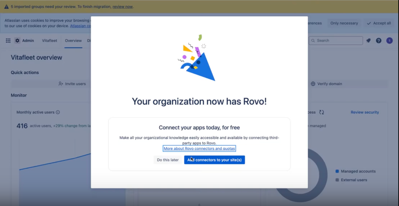
Task: Click the party popper illustration
Action: click(196, 58)
